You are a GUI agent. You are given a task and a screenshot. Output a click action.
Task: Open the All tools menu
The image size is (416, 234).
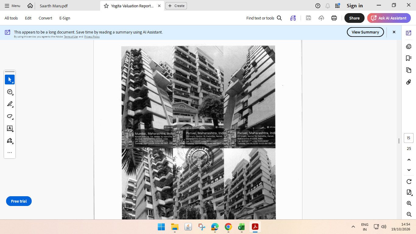point(11,18)
